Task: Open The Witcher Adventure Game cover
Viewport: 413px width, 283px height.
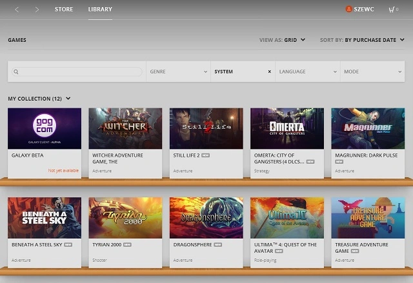Action: tap(125, 128)
